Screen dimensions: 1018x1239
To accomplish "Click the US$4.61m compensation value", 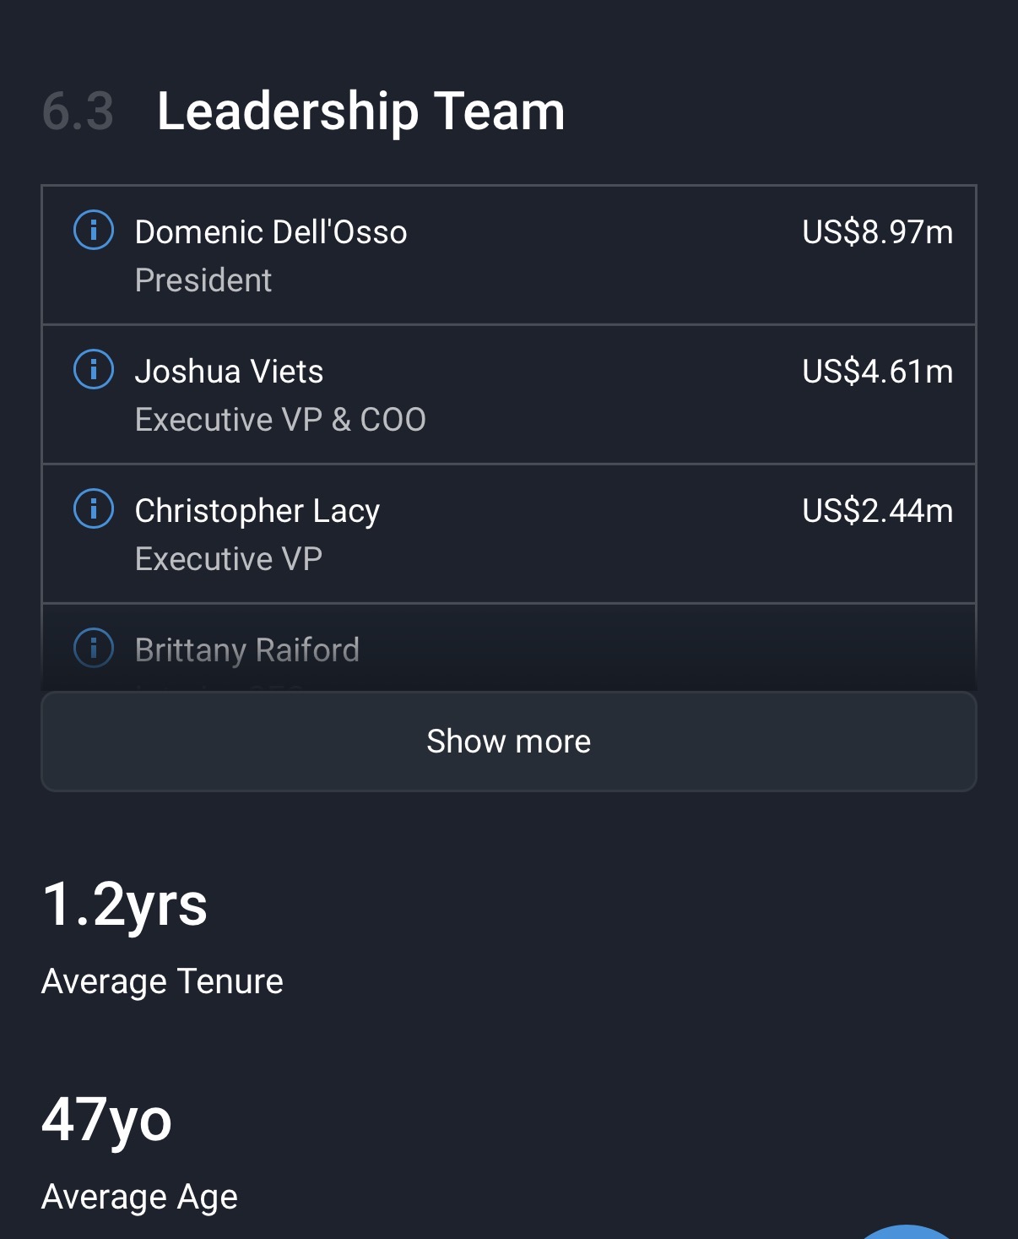I will [877, 372].
